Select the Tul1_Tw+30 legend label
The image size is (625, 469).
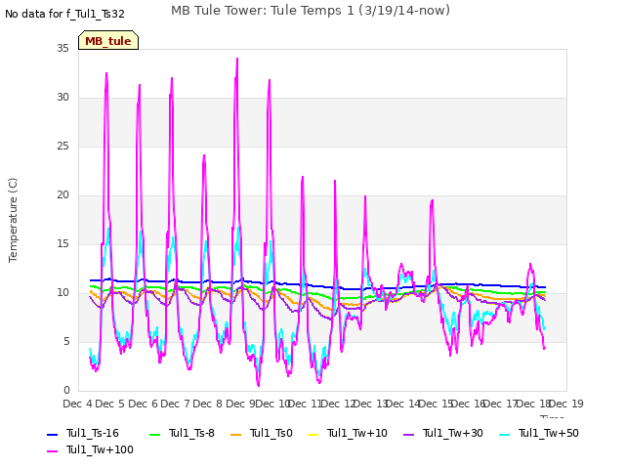tap(453, 434)
